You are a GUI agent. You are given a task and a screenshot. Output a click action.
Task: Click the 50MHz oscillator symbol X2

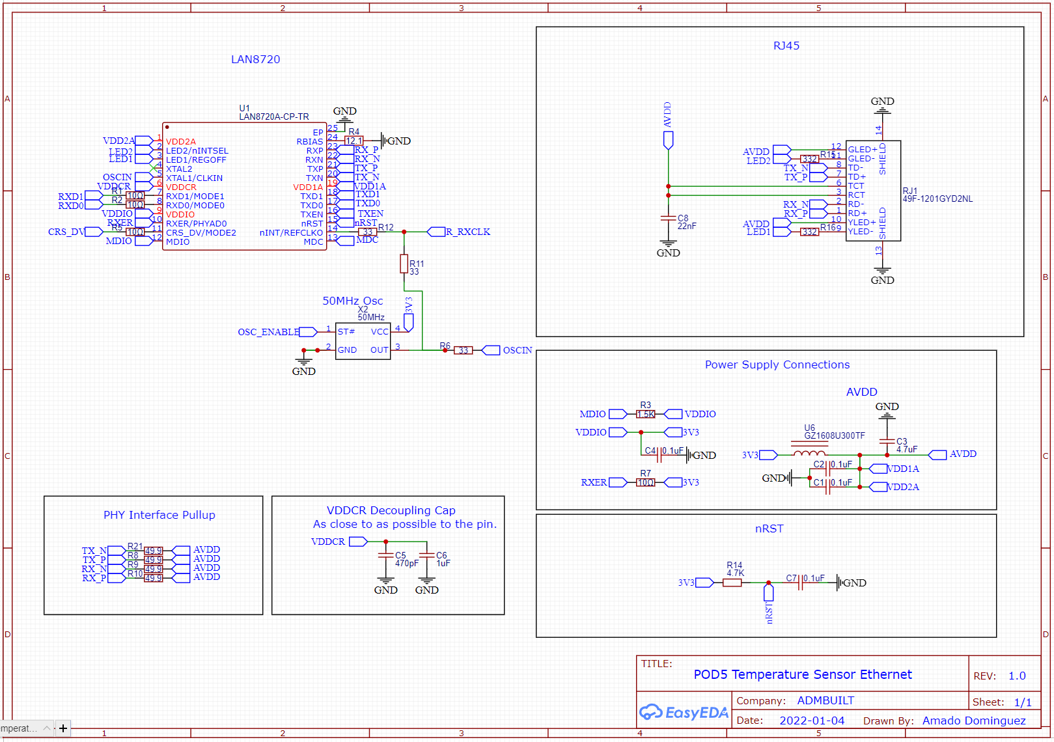click(x=362, y=340)
